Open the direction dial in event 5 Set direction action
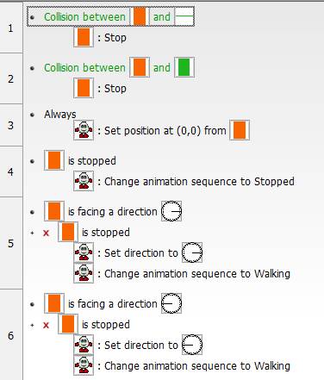Screen dimensions: 324x380 192,252
